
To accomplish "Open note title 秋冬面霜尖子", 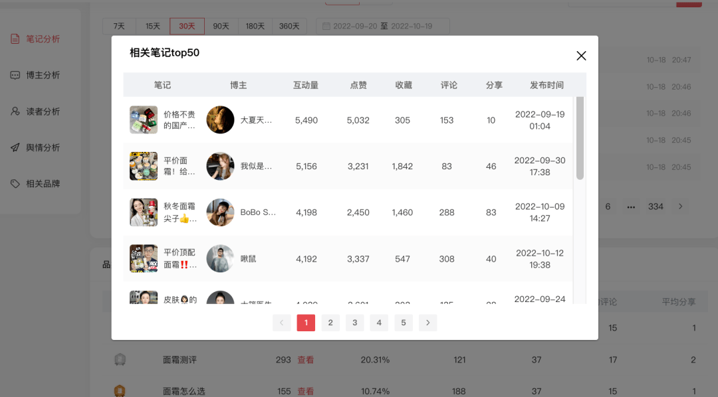I will (180, 212).
